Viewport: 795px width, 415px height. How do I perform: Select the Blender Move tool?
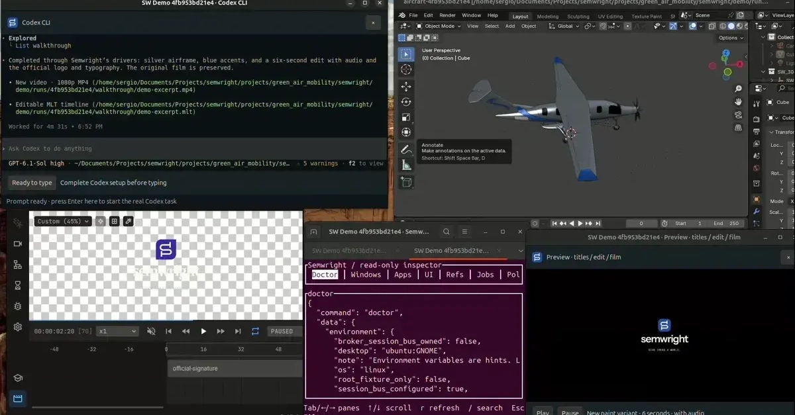point(406,87)
